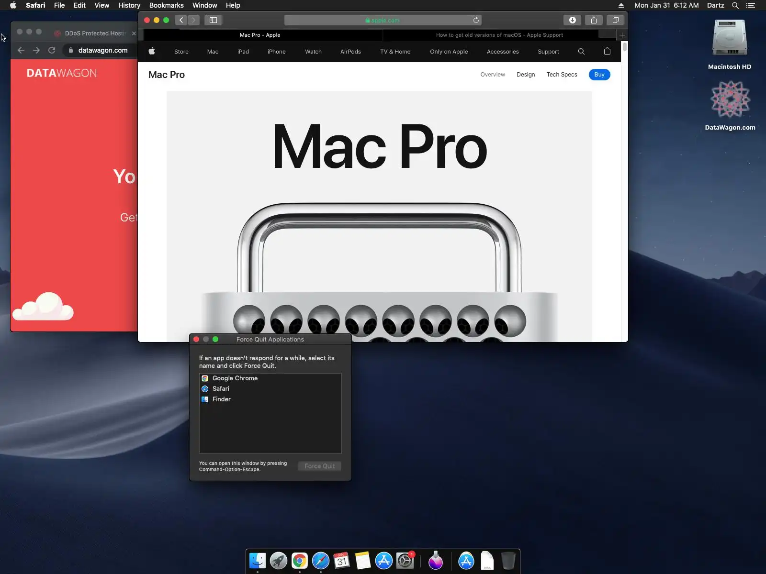Click the blue Buy button
The image size is (766, 574).
599,75
